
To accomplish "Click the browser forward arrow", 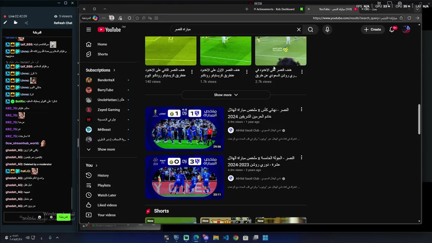I will click(x=417, y=18).
